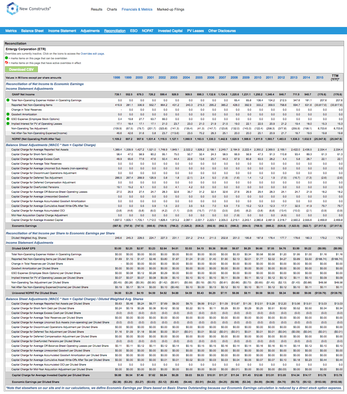Open the 2008 year link
347x394 pixels.
coord(234,78)
